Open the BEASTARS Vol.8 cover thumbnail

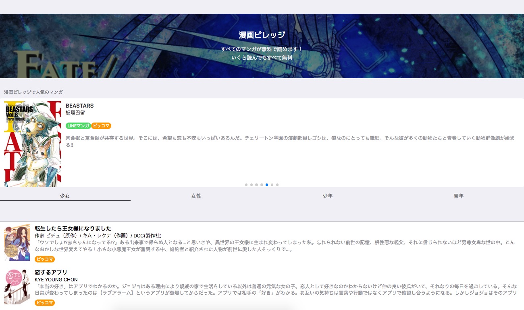pos(32,144)
